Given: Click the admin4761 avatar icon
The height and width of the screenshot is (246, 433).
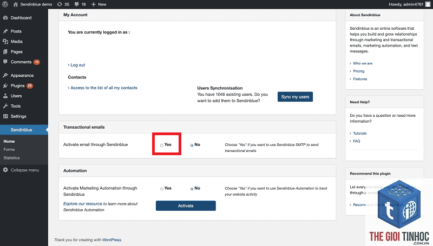Looking at the screenshot, I should click(428, 4).
